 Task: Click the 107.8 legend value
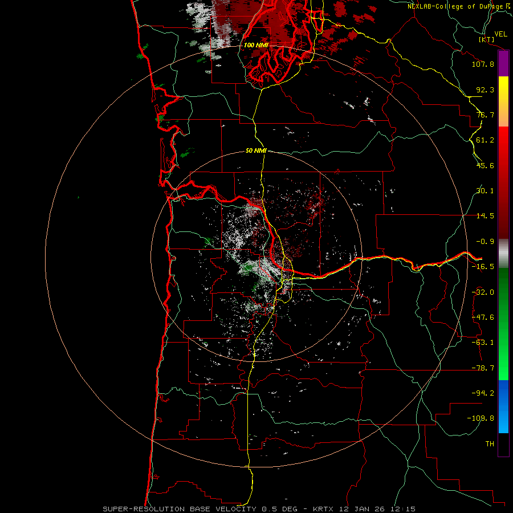[483, 64]
